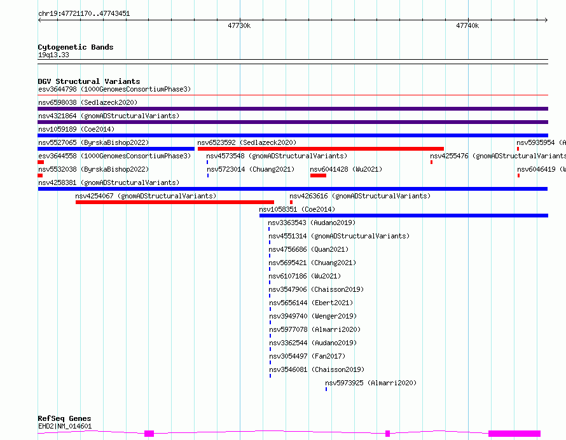This screenshot has width=566, height=440.
Task: Select nsv1059189 (Coe2014) label
Action: tap(76, 129)
